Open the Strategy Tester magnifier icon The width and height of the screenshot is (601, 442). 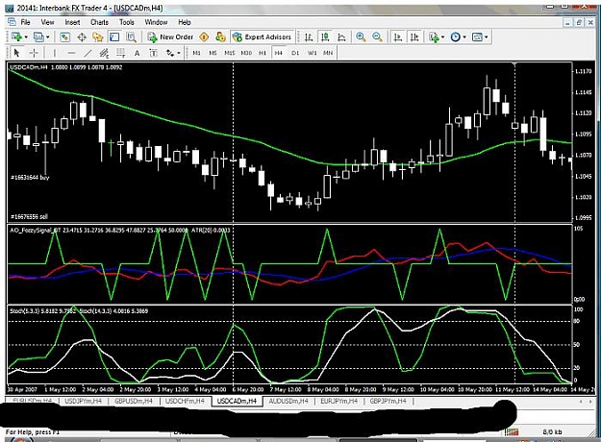click(131, 37)
